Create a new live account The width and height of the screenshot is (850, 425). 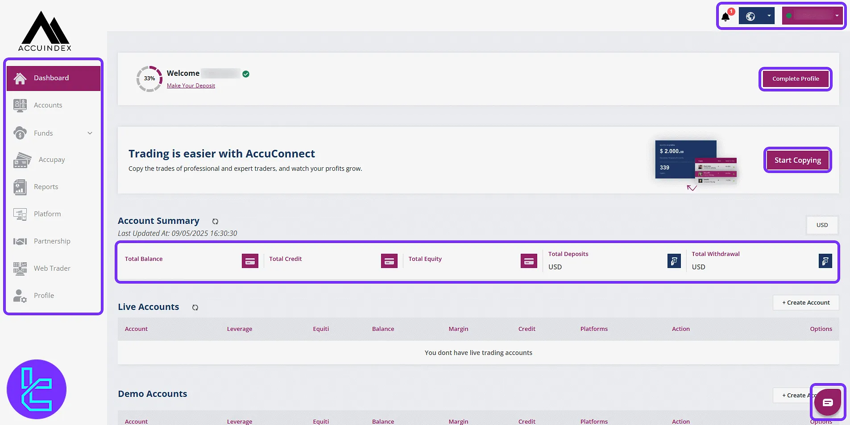806,302
